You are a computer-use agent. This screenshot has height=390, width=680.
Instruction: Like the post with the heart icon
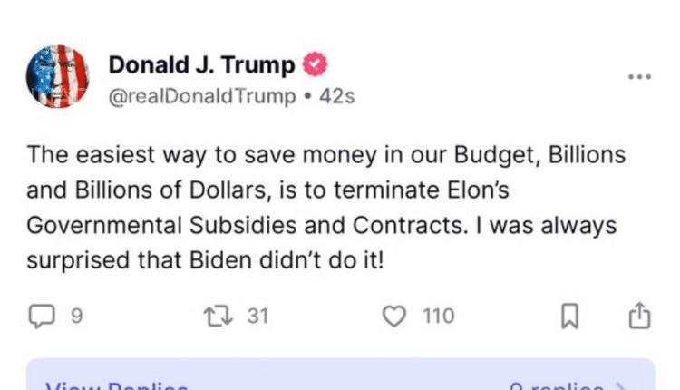click(393, 316)
